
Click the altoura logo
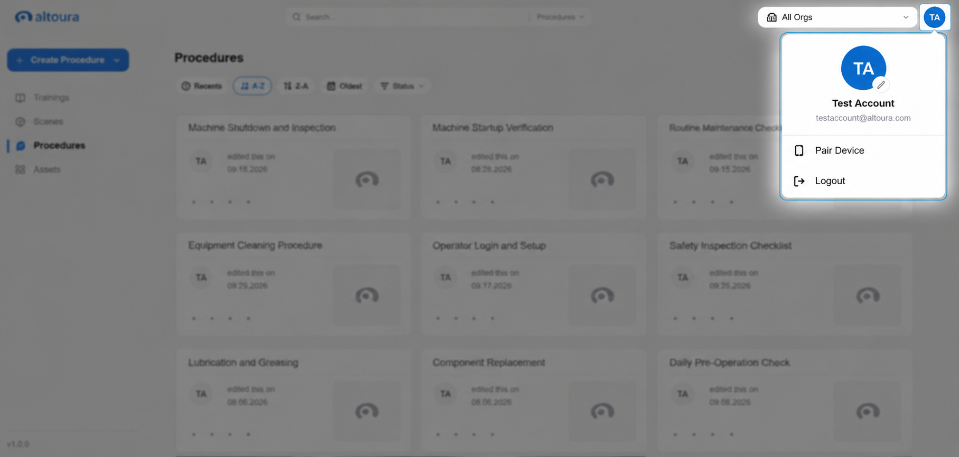click(x=47, y=17)
